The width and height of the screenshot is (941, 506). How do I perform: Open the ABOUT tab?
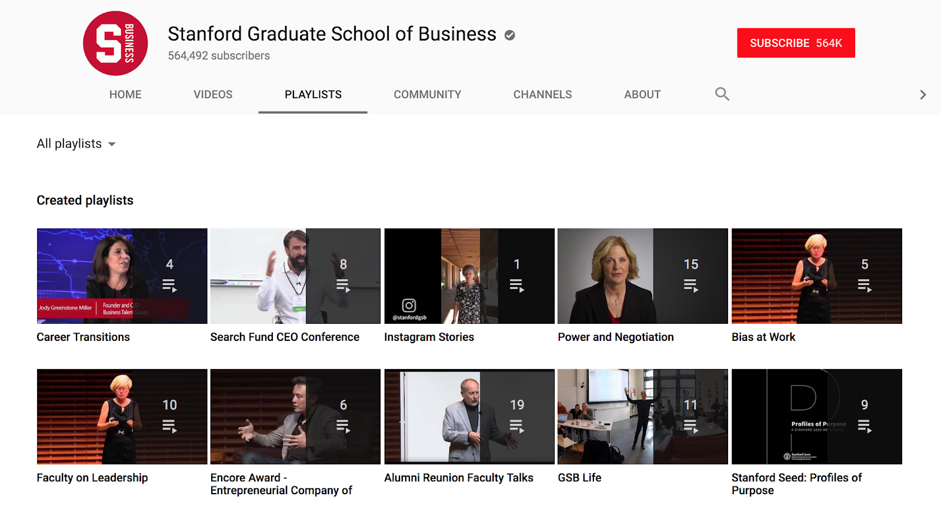tap(642, 95)
